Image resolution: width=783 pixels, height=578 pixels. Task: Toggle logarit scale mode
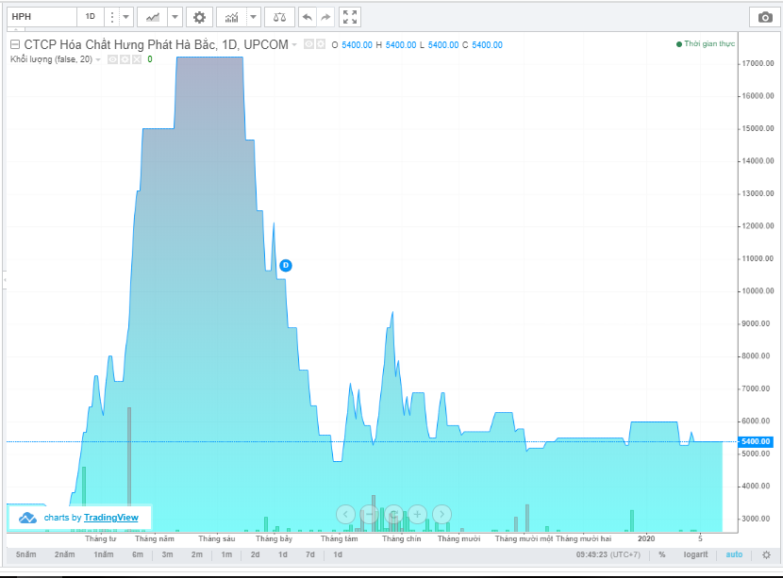[x=695, y=554]
